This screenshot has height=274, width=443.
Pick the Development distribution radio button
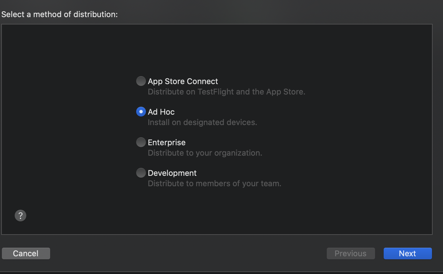[x=141, y=173]
